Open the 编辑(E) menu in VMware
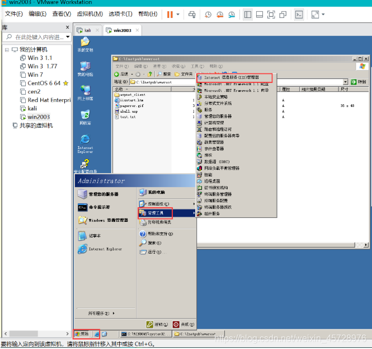Viewport: 372px width, 349px height. point(37,14)
